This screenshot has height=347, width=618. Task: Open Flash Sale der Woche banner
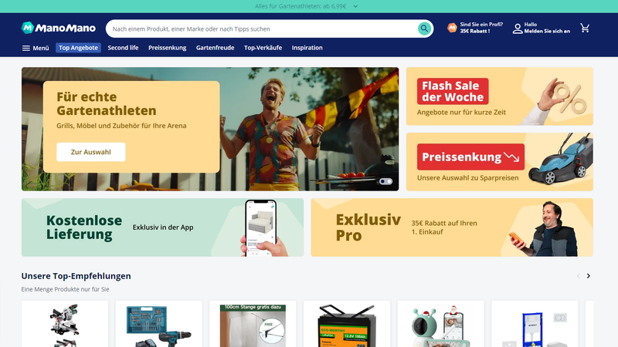click(x=499, y=96)
